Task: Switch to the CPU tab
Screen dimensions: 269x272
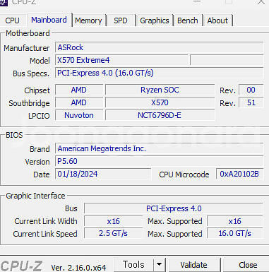Action: [12, 20]
